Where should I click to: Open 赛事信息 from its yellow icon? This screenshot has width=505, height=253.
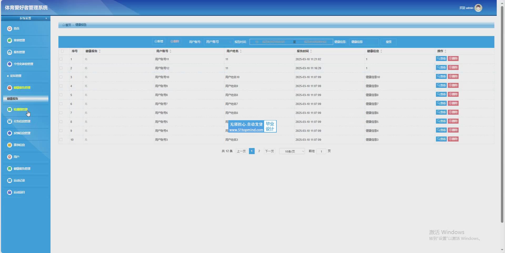[9, 145]
